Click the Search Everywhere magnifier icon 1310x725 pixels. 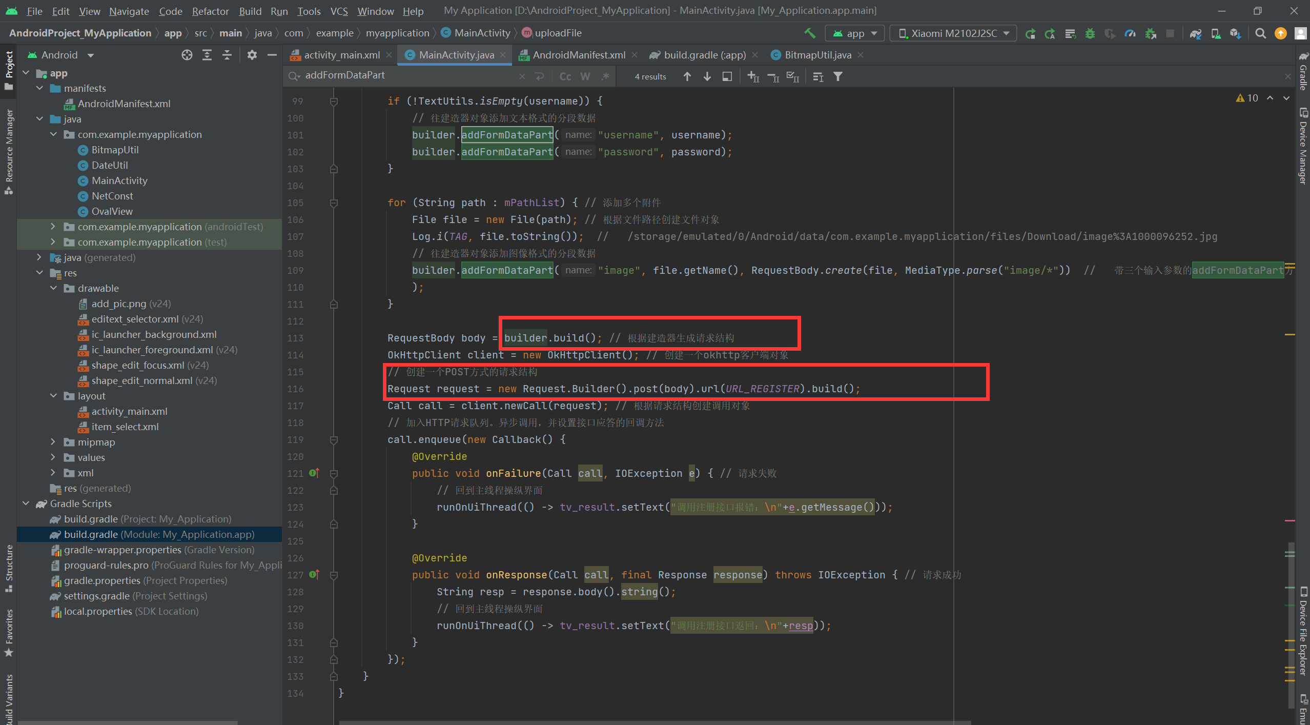pos(1261,33)
